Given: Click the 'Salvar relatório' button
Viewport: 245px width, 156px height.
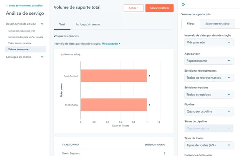Looking at the screenshot, I should pos(159,8).
